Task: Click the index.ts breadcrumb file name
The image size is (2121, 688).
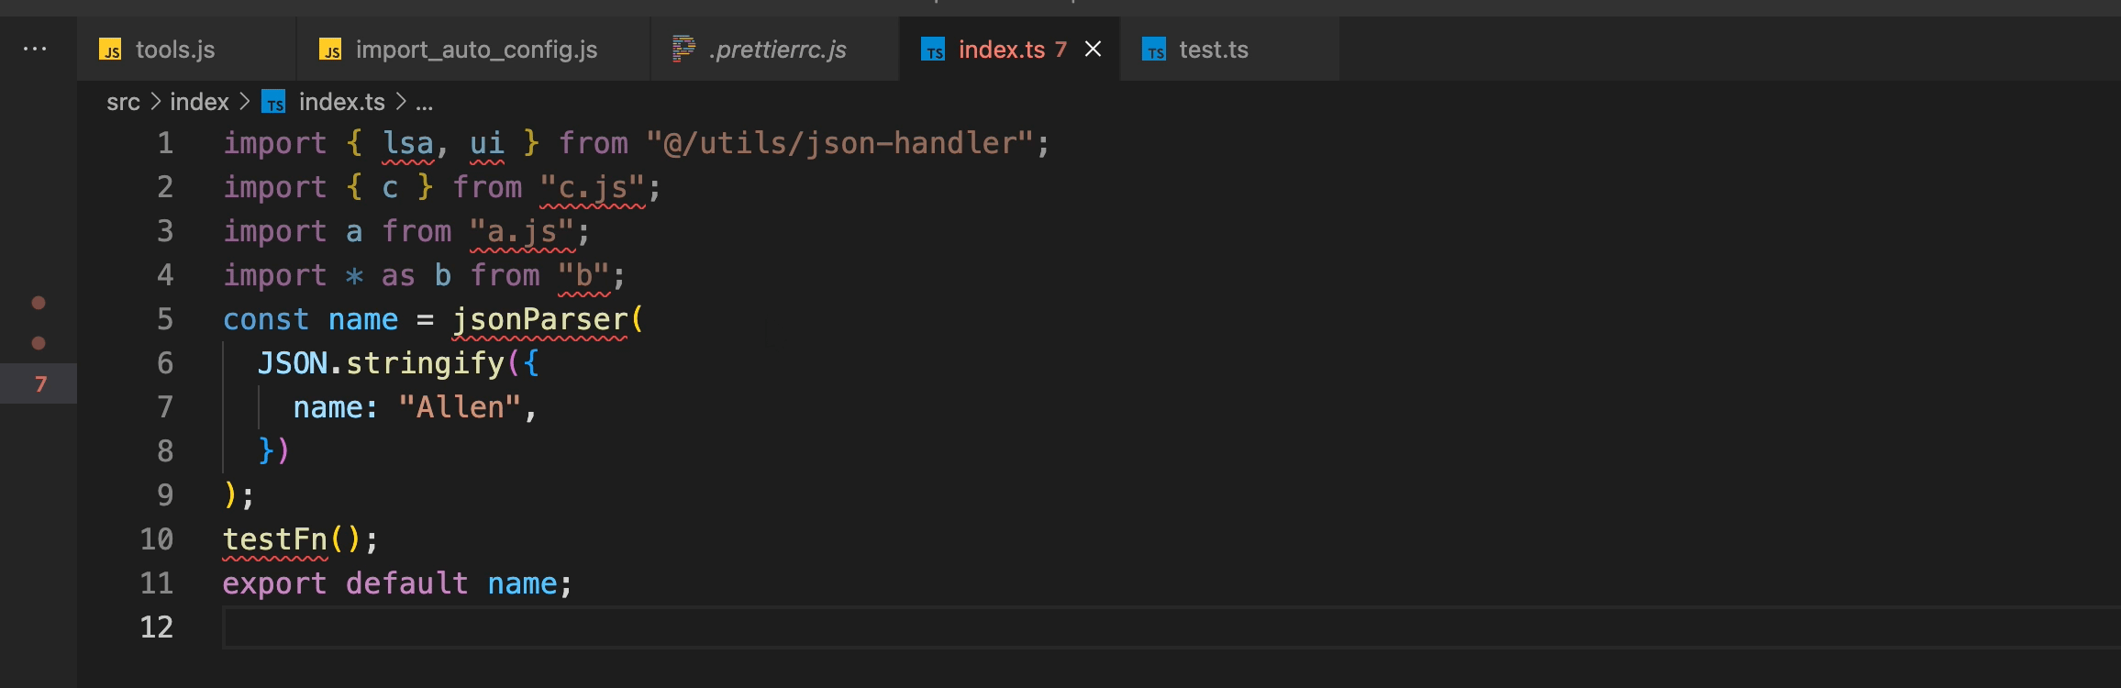Action: click(341, 102)
